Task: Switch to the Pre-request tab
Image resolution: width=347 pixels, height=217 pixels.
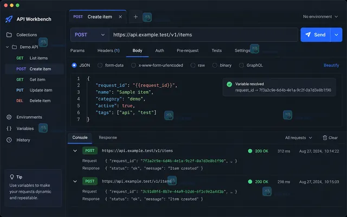Action: click(x=188, y=50)
